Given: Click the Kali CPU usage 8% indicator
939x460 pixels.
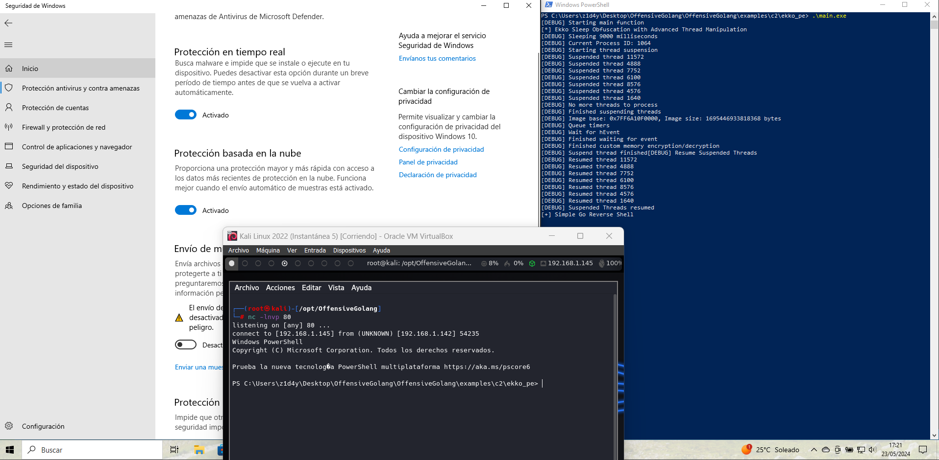Looking at the screenshot, I should tap(490, 263).
